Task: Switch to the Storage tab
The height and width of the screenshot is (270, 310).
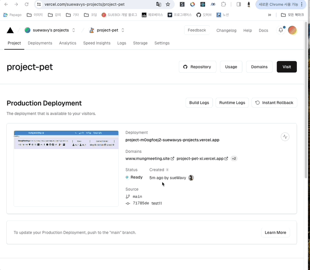Action: click(140, 43)
